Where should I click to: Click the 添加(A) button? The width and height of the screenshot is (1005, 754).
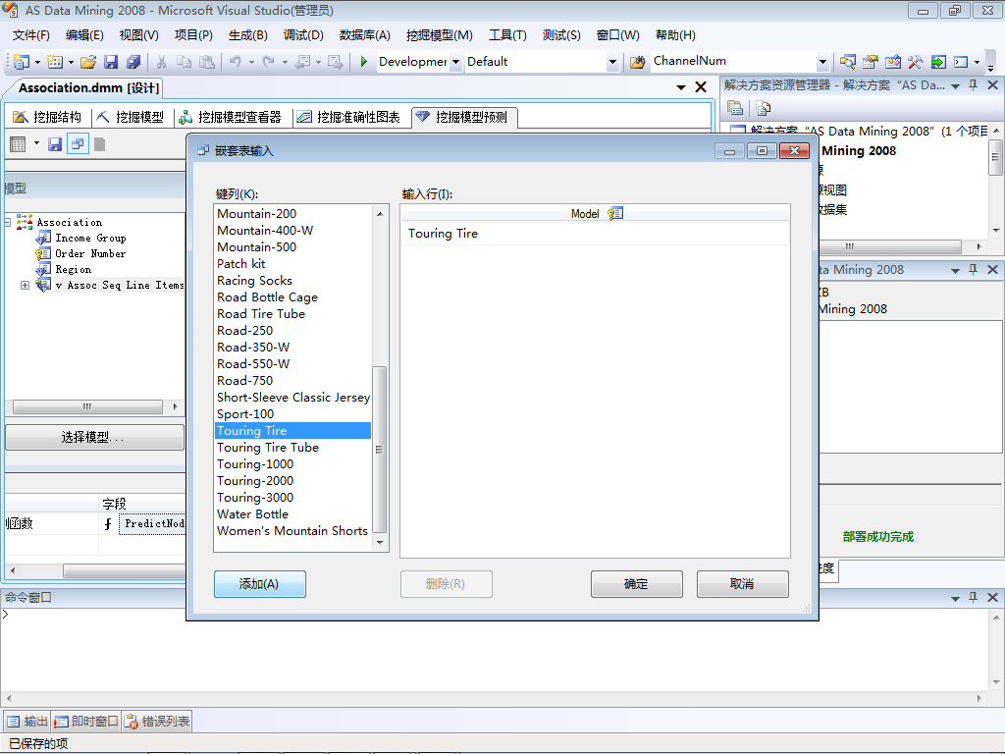pos(259,584)
